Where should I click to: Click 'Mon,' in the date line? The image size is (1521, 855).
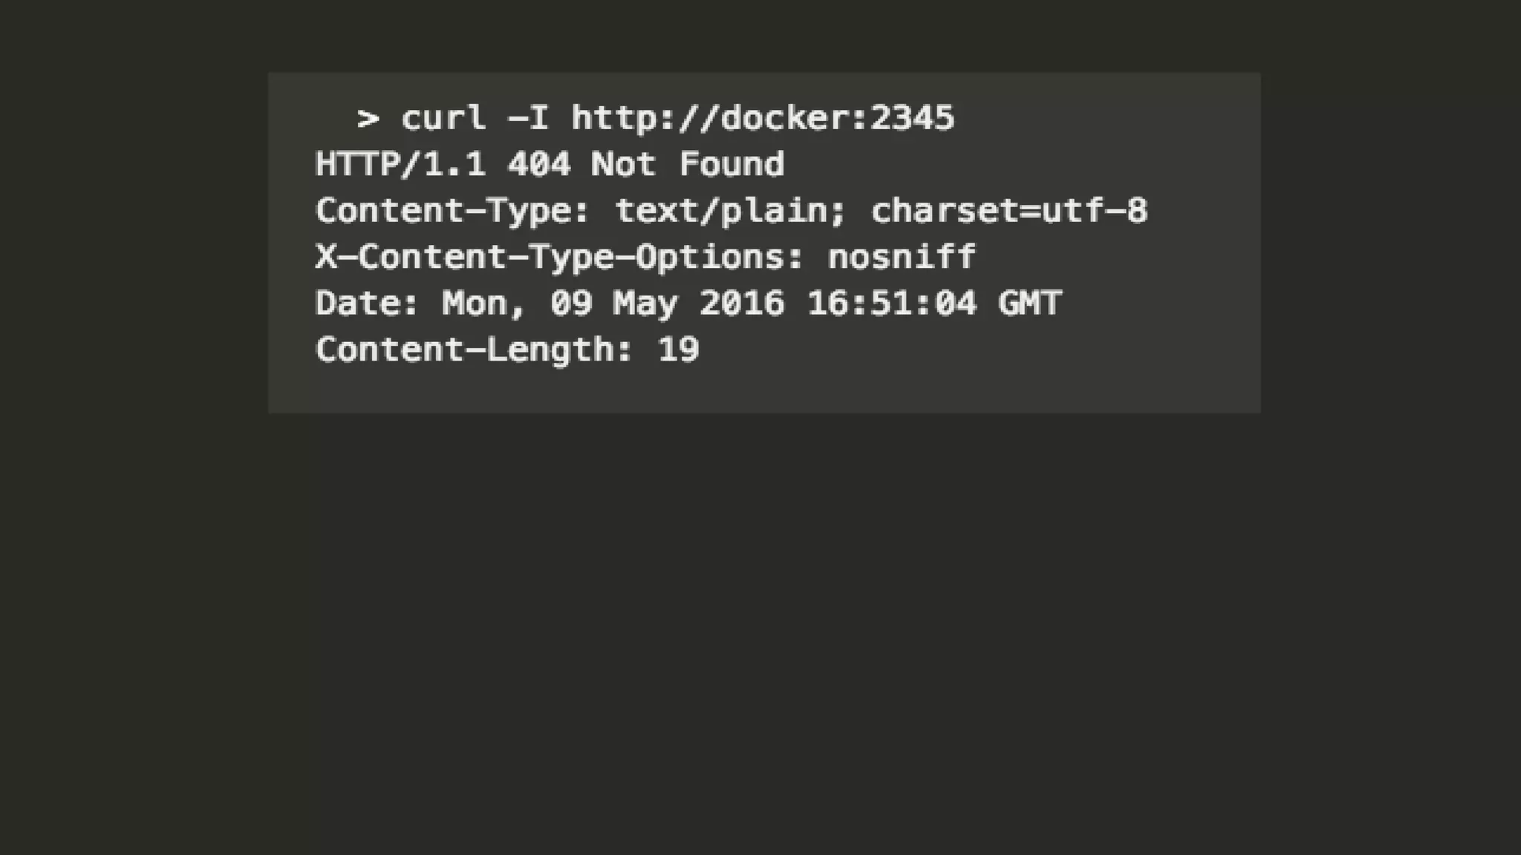[x=484, y=304]
